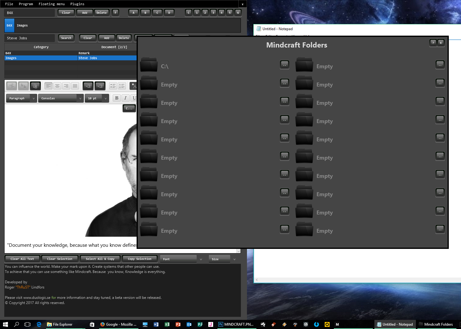This screenshot has width=461, height=329.
Task: Click the D button in the top row
Action: pos(169,13)
